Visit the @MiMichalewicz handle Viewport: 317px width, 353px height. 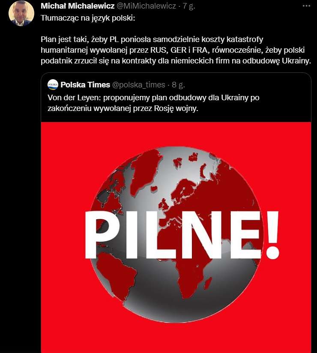click(146, 6)
